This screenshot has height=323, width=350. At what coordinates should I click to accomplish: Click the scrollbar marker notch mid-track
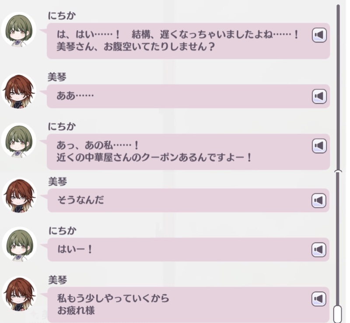click(338, 171)
